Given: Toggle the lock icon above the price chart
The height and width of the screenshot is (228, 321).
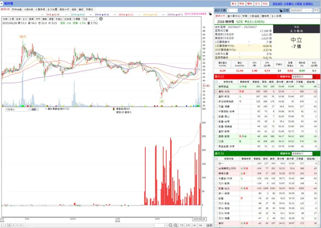Looking at the screenshot, I should (x=210, y=14).
